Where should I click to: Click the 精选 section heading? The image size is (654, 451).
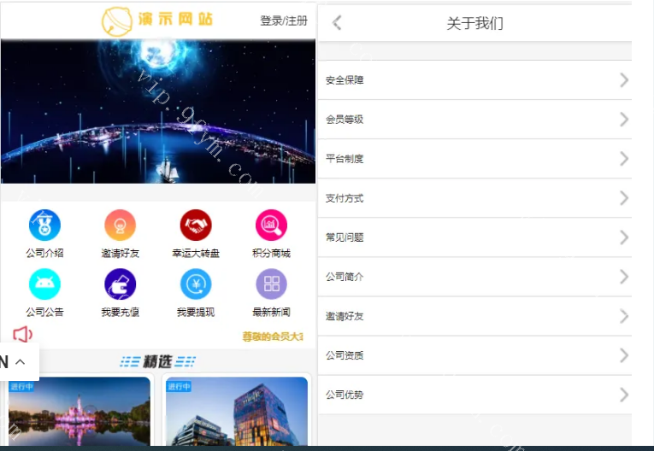(x=157, y=361)
